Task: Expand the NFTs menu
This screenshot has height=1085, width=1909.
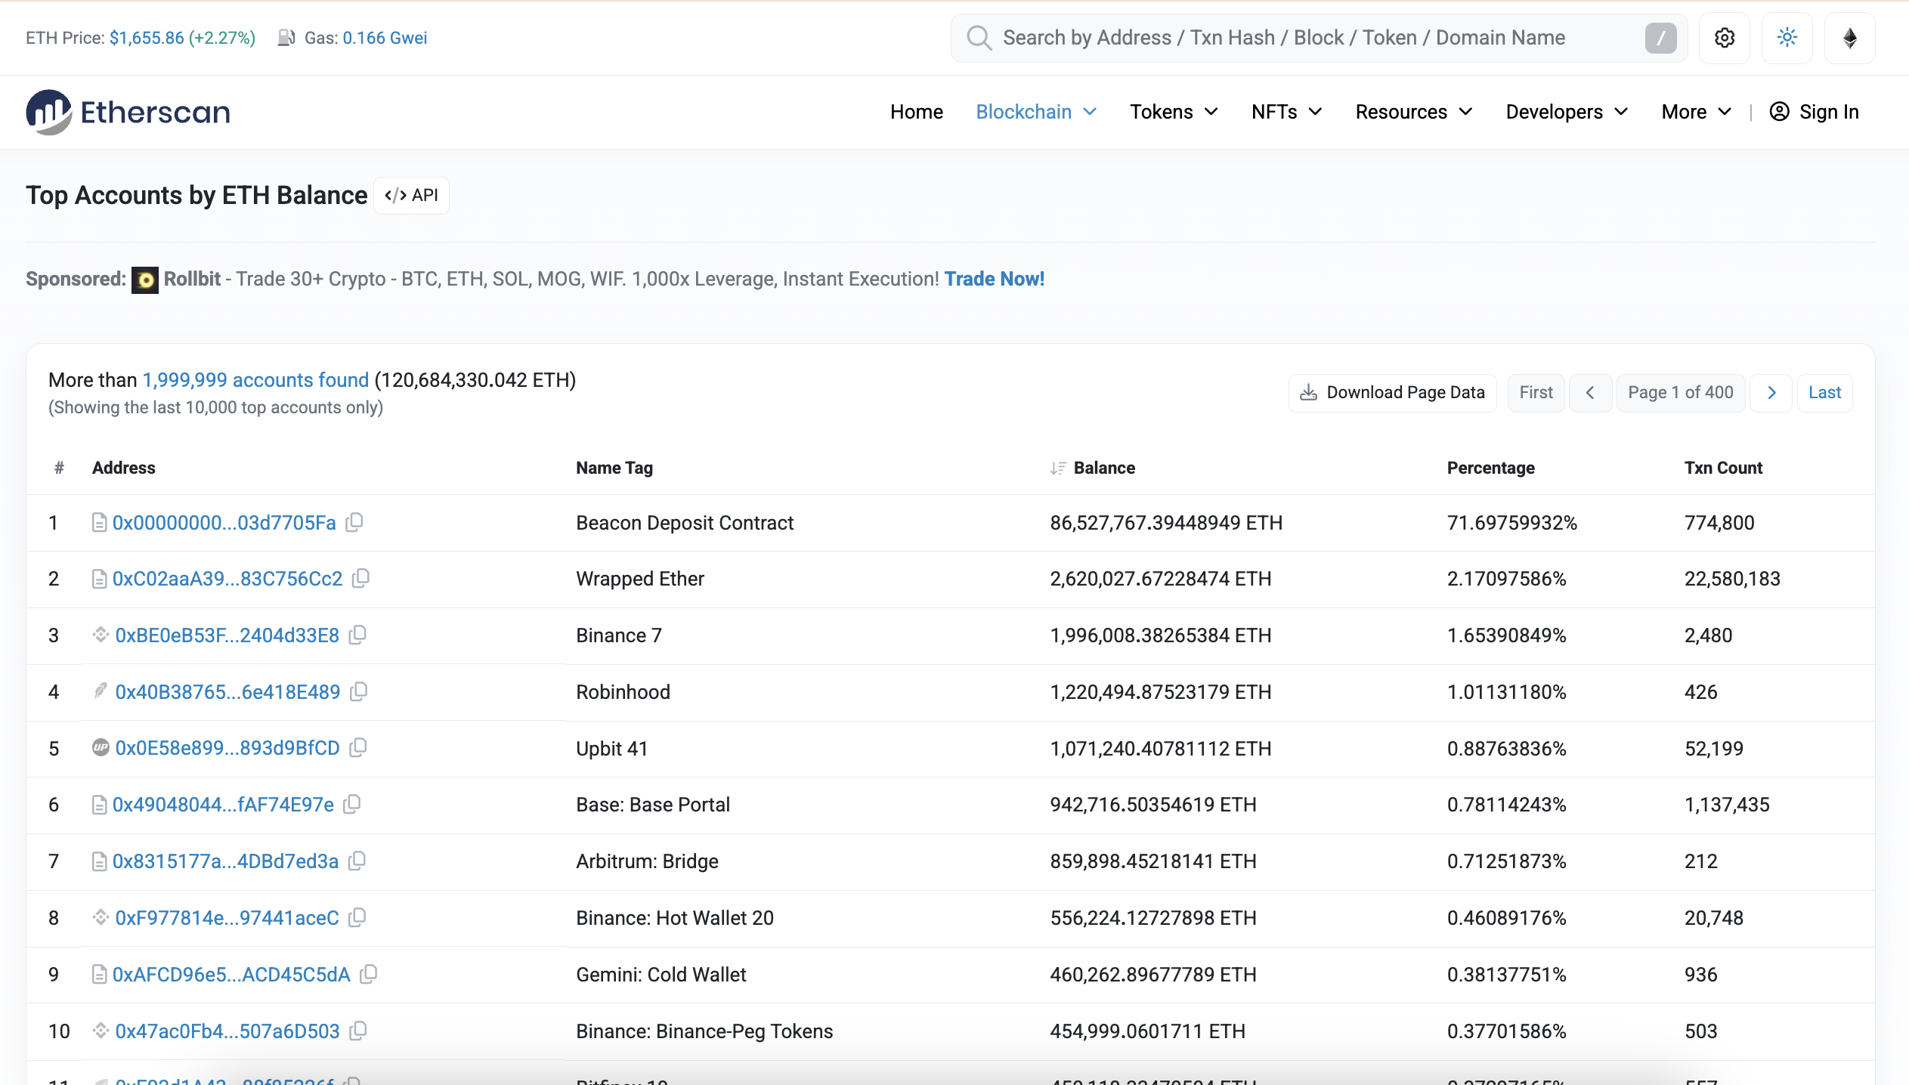Action: [x=1286, y=112]
